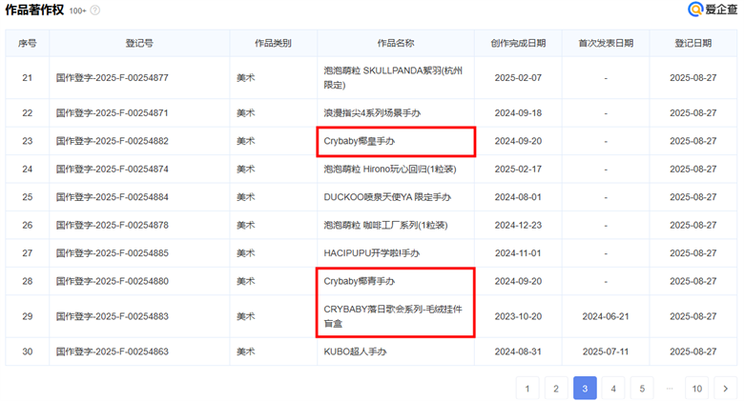Click registration number 国作登字-2025-F-00254874
The height and width of the screenshot is (401, 744).
(x=112, y=169)
